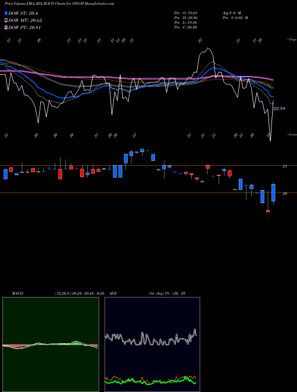Click the MACD values '(12,26,9) 20.23, 20.48, -0.25'
This screenshot has width=297, height=392.
point(79,293)
